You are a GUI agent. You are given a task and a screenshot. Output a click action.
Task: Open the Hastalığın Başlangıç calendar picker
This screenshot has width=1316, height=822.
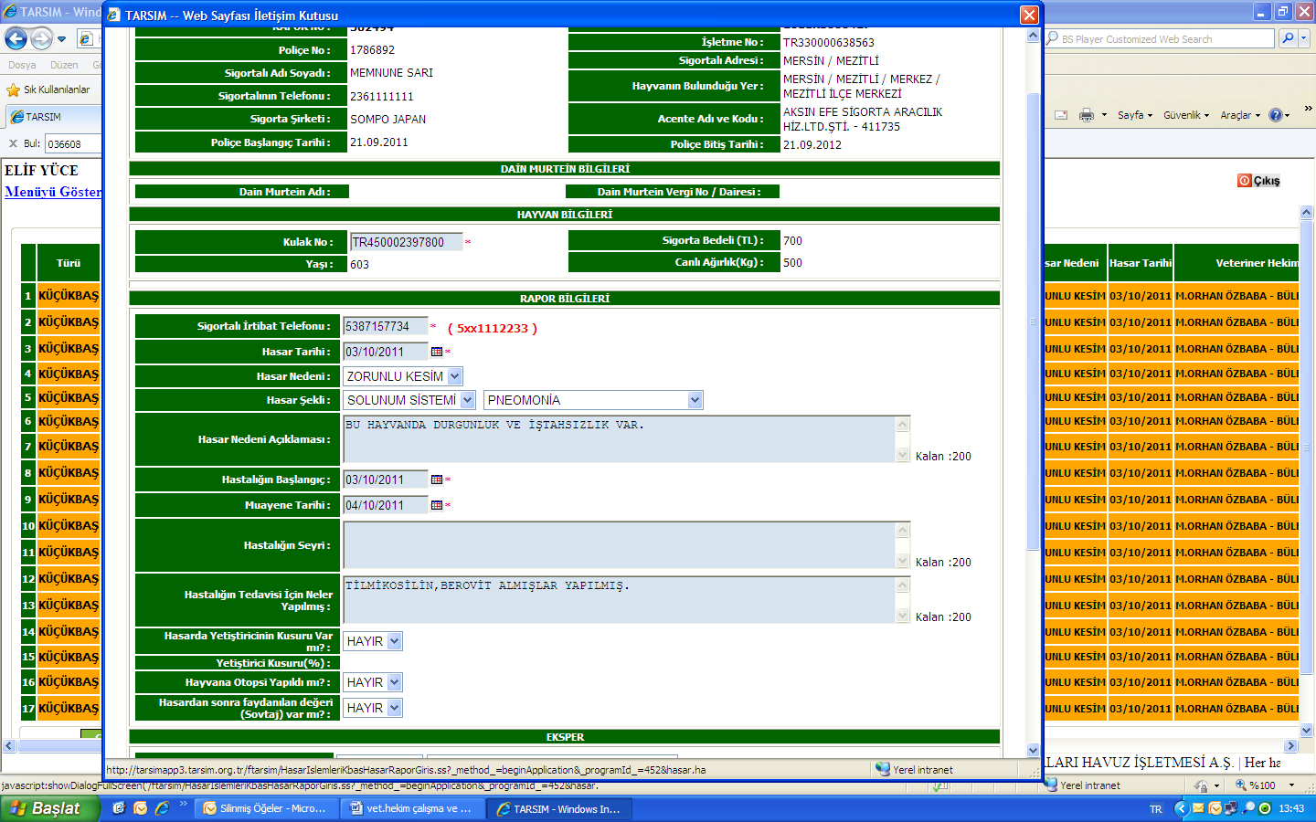coord(437,479)
